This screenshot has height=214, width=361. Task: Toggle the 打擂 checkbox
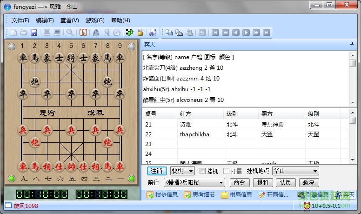[x=226, y=171]
